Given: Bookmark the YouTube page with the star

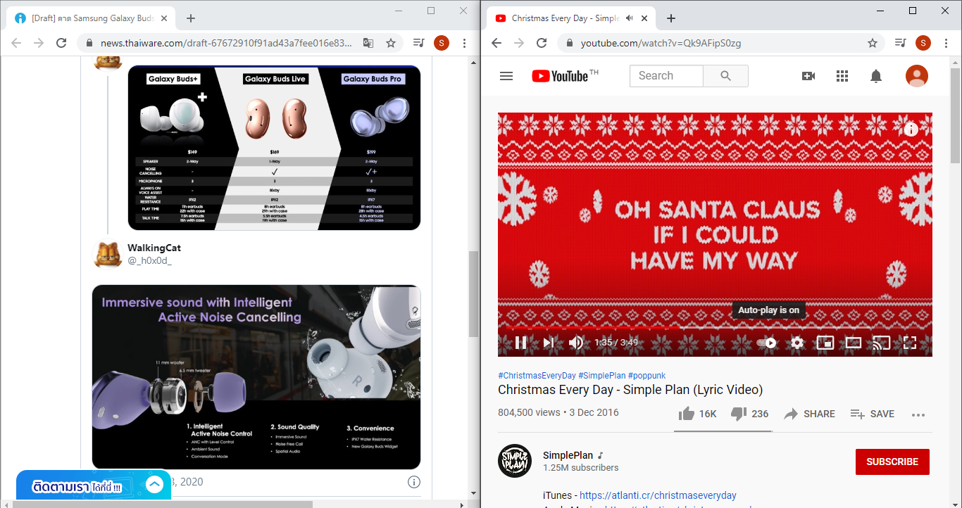Looking at the screenshot, I should [873, 43].
